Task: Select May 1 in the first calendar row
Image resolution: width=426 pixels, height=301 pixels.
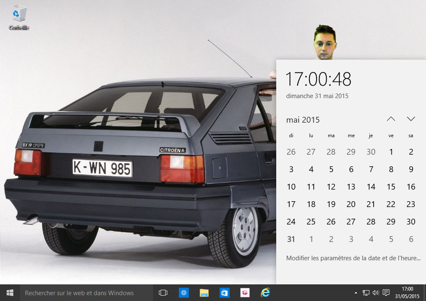Action: [391, 152]
